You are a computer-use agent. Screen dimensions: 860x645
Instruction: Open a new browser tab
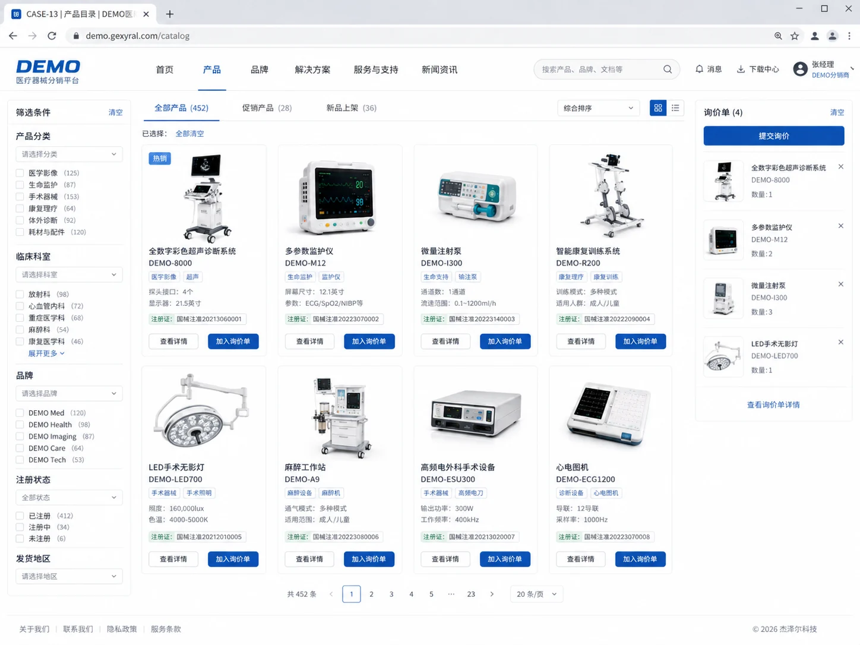point(170,14)
